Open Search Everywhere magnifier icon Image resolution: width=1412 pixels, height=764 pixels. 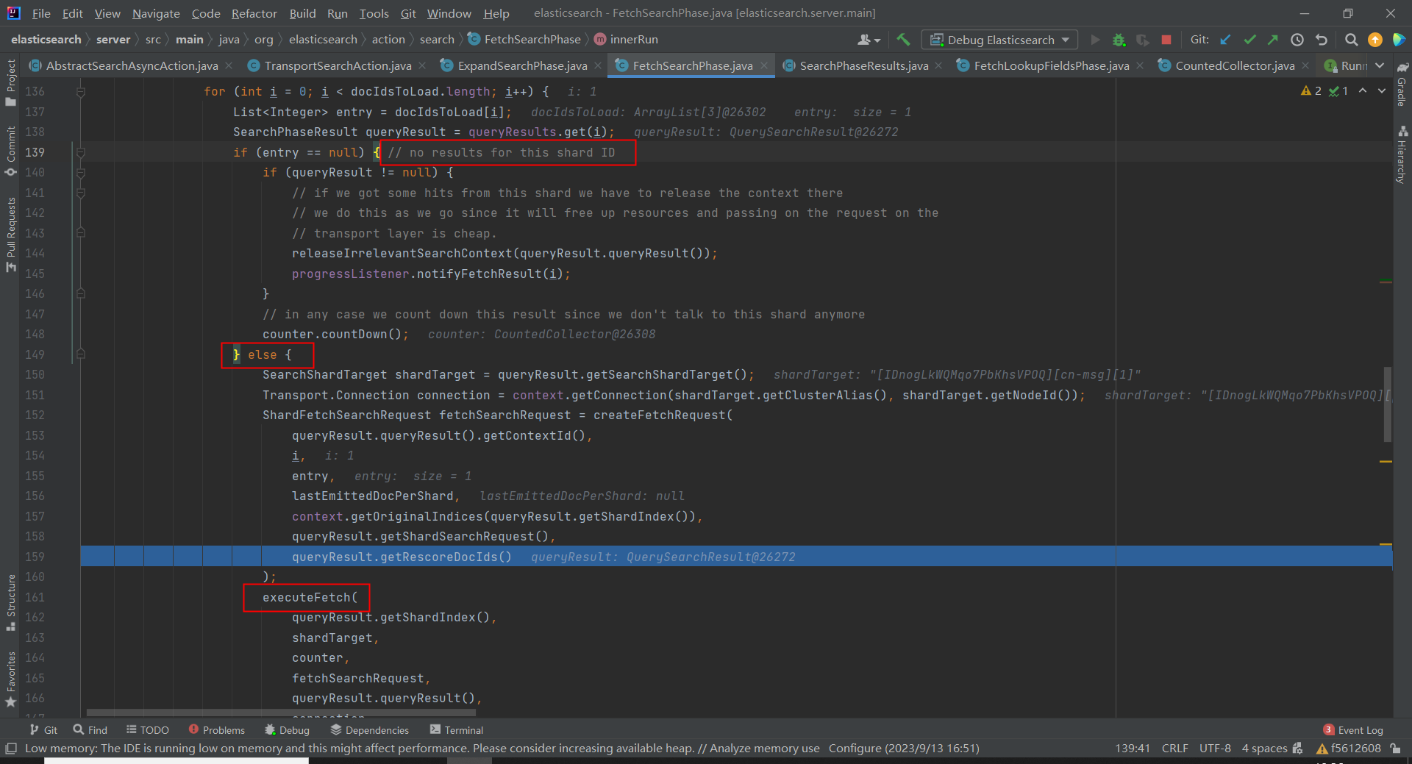(1351, 40)
